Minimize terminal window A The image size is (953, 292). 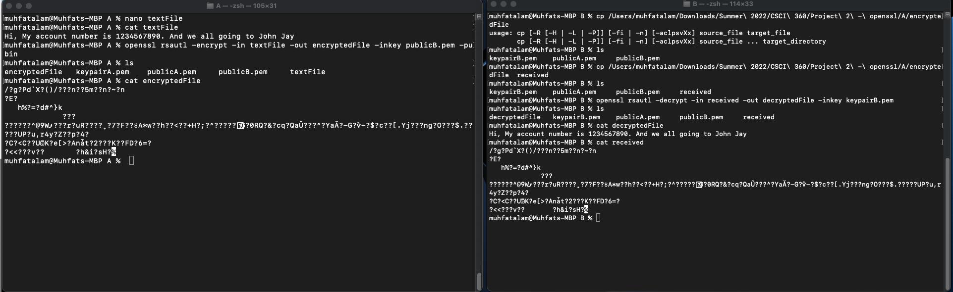pyautogui.click(x=19, y=6)
